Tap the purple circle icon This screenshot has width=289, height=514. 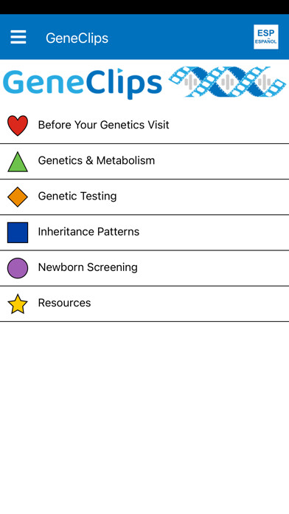[x=18, y=268]
